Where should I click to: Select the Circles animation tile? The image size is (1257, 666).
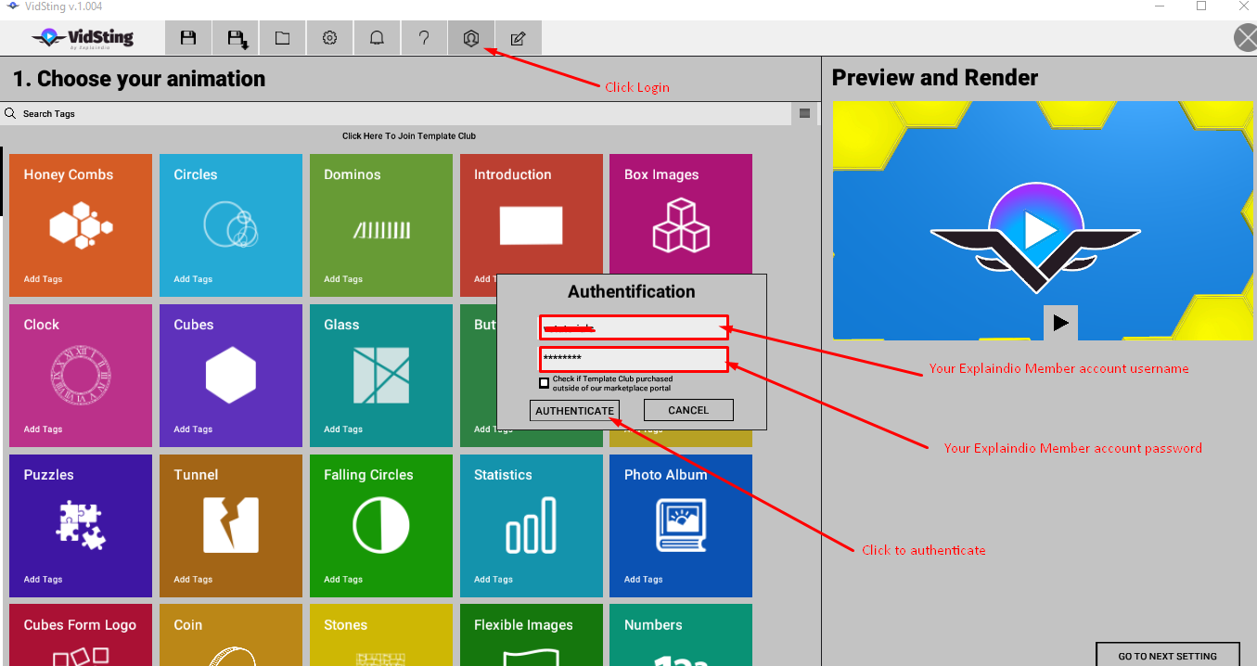(x=231, y=225)
